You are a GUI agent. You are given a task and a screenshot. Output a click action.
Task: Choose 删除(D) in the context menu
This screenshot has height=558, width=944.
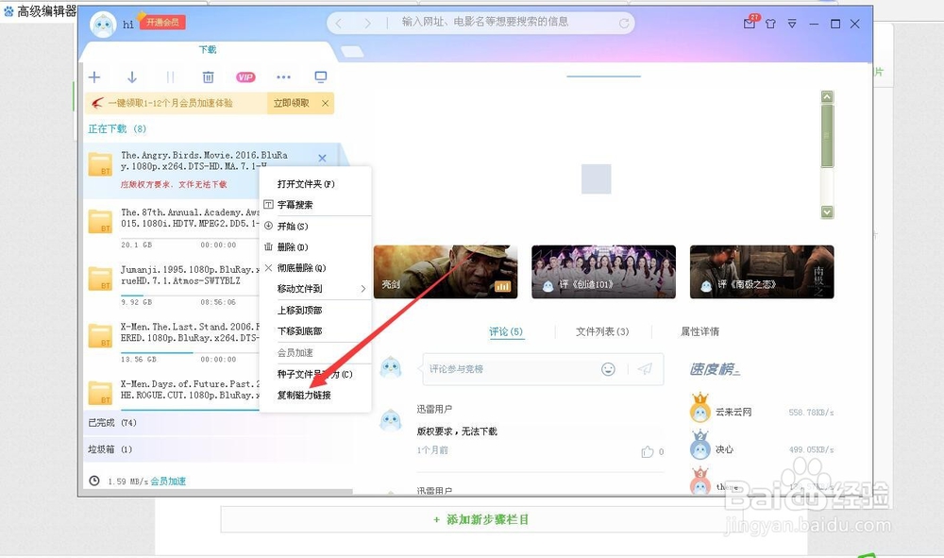tap(293, 246)
